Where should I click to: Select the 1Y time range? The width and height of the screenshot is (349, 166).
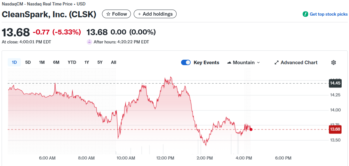pyautogui.click(x=87, y=62)
